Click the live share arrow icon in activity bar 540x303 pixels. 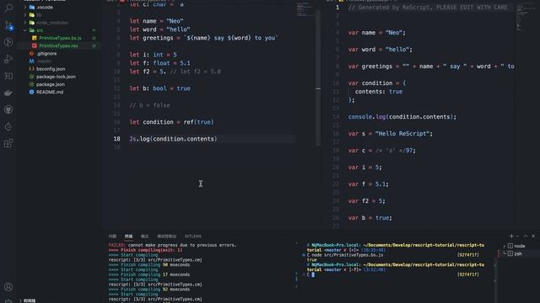tap(8, 126)
